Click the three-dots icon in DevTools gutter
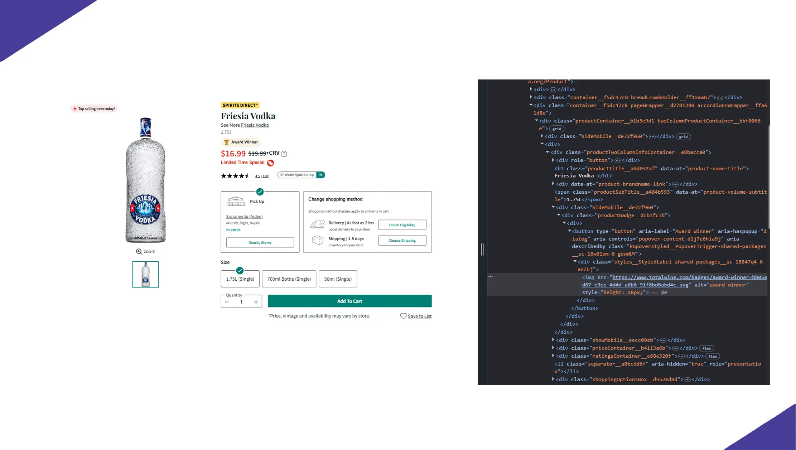Viewport: 796px width, 450px height. 491,277
